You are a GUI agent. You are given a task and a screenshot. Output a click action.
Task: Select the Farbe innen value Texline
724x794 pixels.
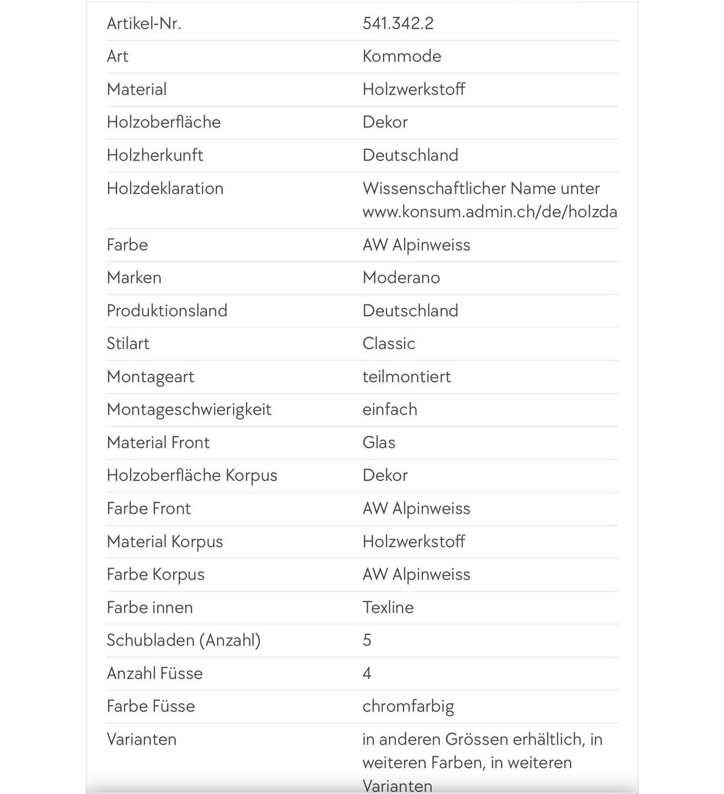[x=388, y=607]
